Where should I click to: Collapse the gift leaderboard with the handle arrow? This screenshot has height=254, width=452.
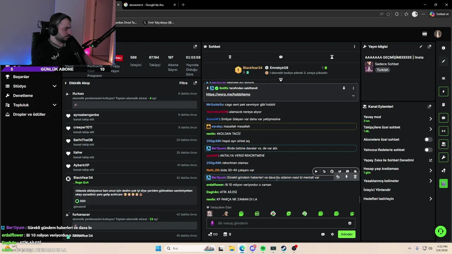281,80
